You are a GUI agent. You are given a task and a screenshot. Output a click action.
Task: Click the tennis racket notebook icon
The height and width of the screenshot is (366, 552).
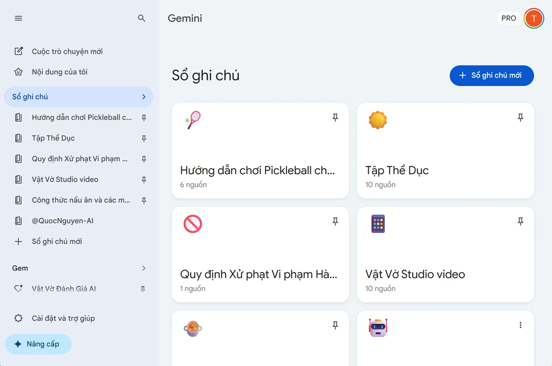(x=193, y=120)
